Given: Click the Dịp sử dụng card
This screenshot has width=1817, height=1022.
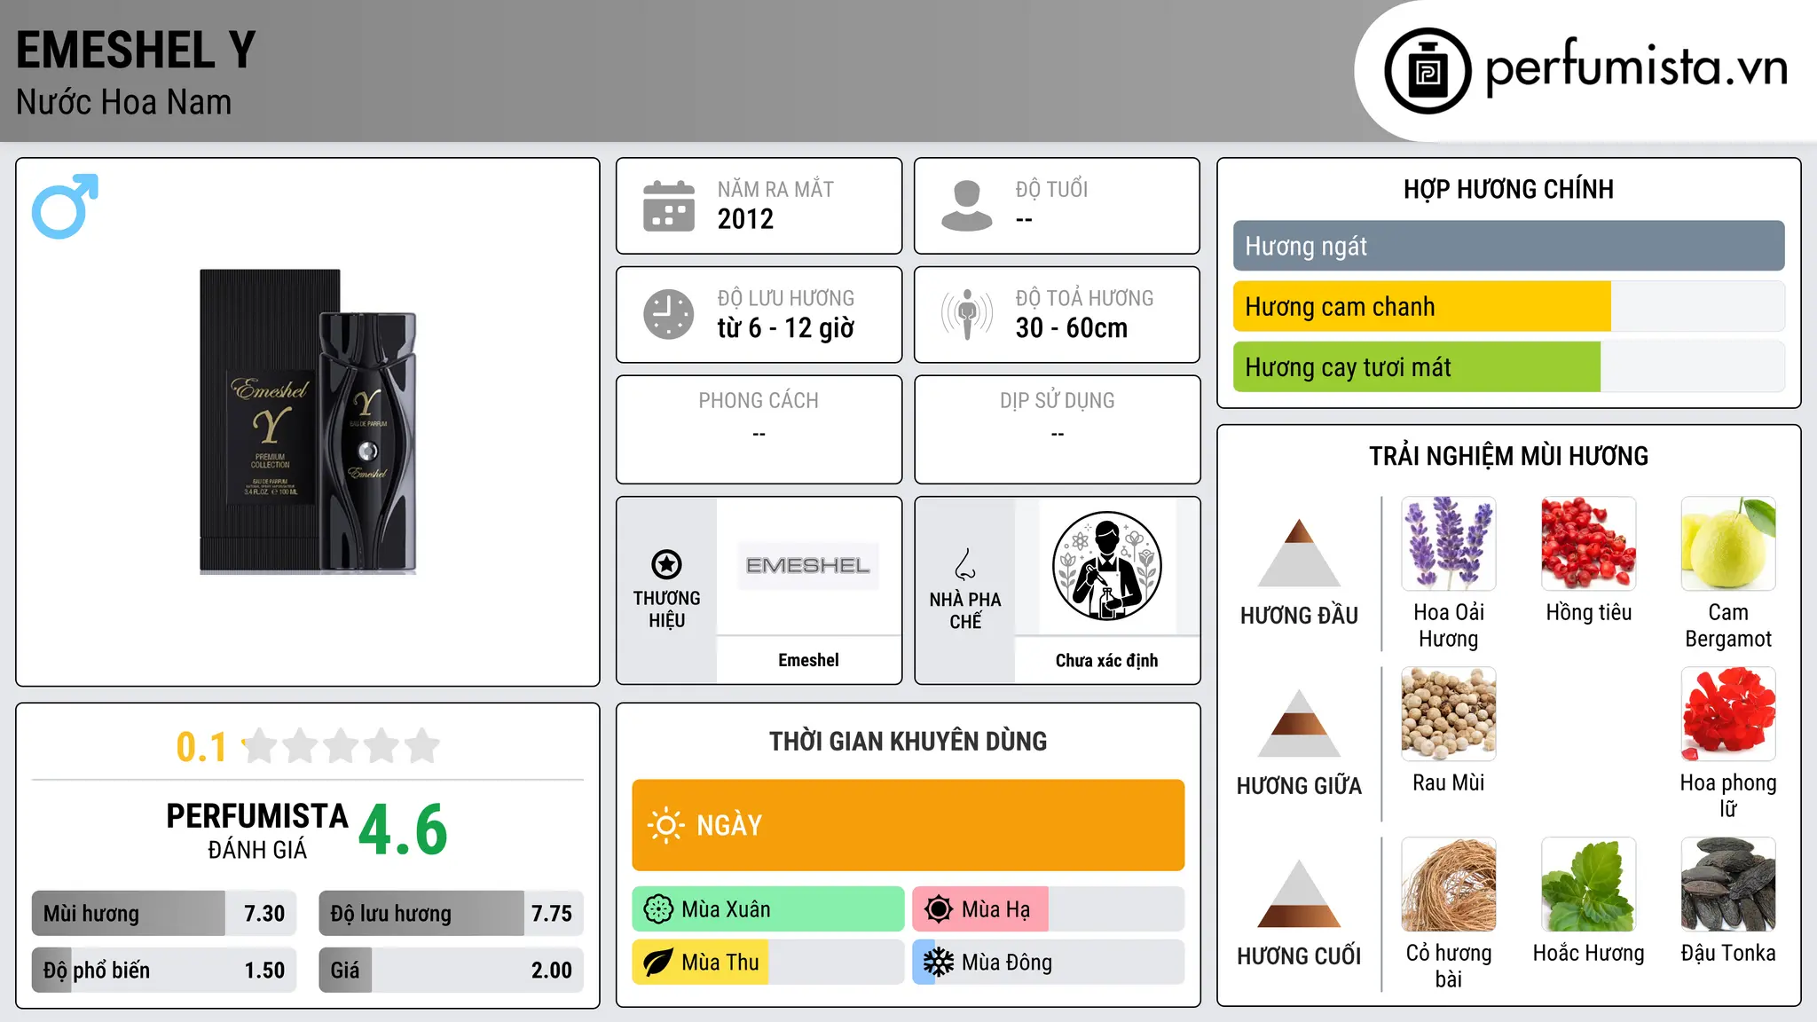Looking at the screenshot, I should 1057,429.
